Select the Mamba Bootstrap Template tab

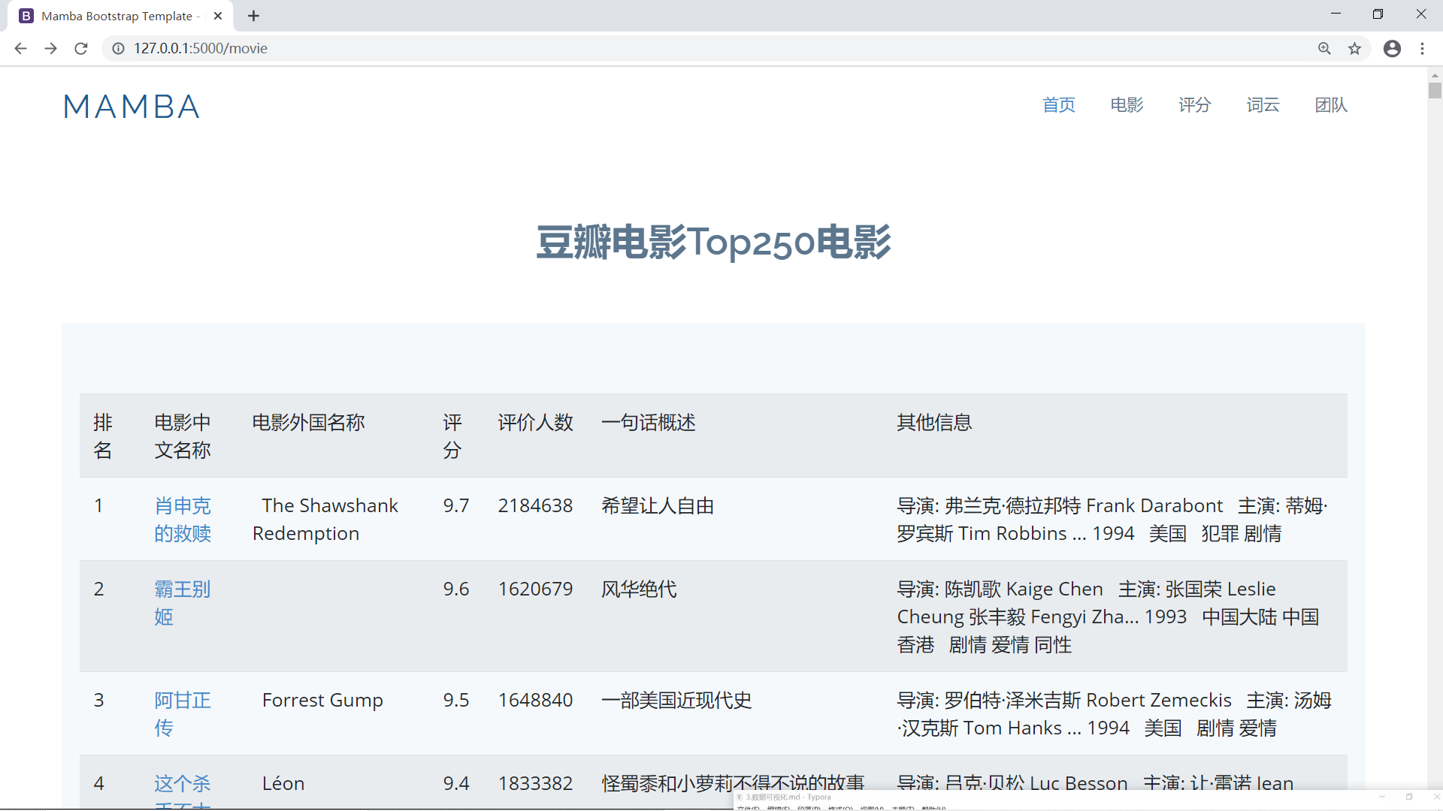[116, 16]
